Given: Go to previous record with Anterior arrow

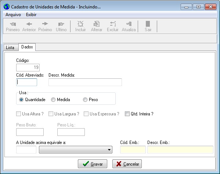Looking at the screenshot, I should tap(29, 24).
